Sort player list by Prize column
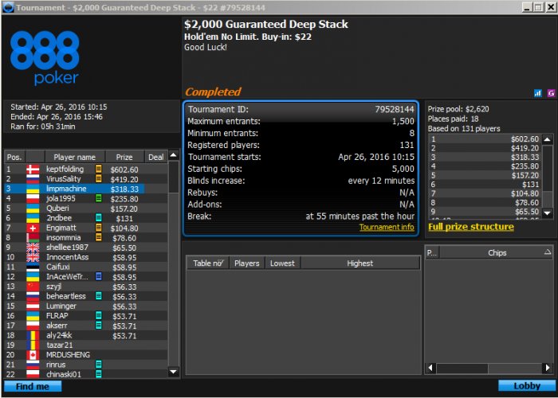This screenshot has width=558, height=398. (x=124, y=158)
